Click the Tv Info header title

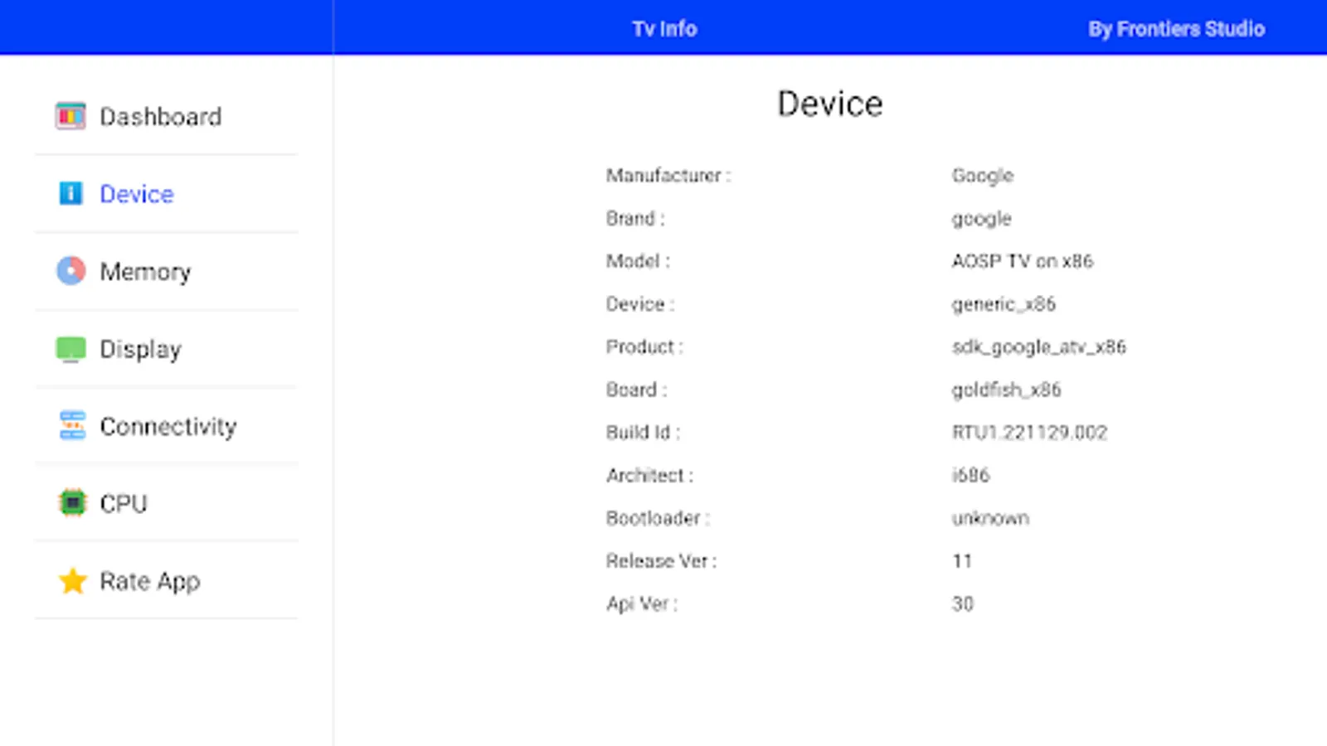click(x=664, y=29)
